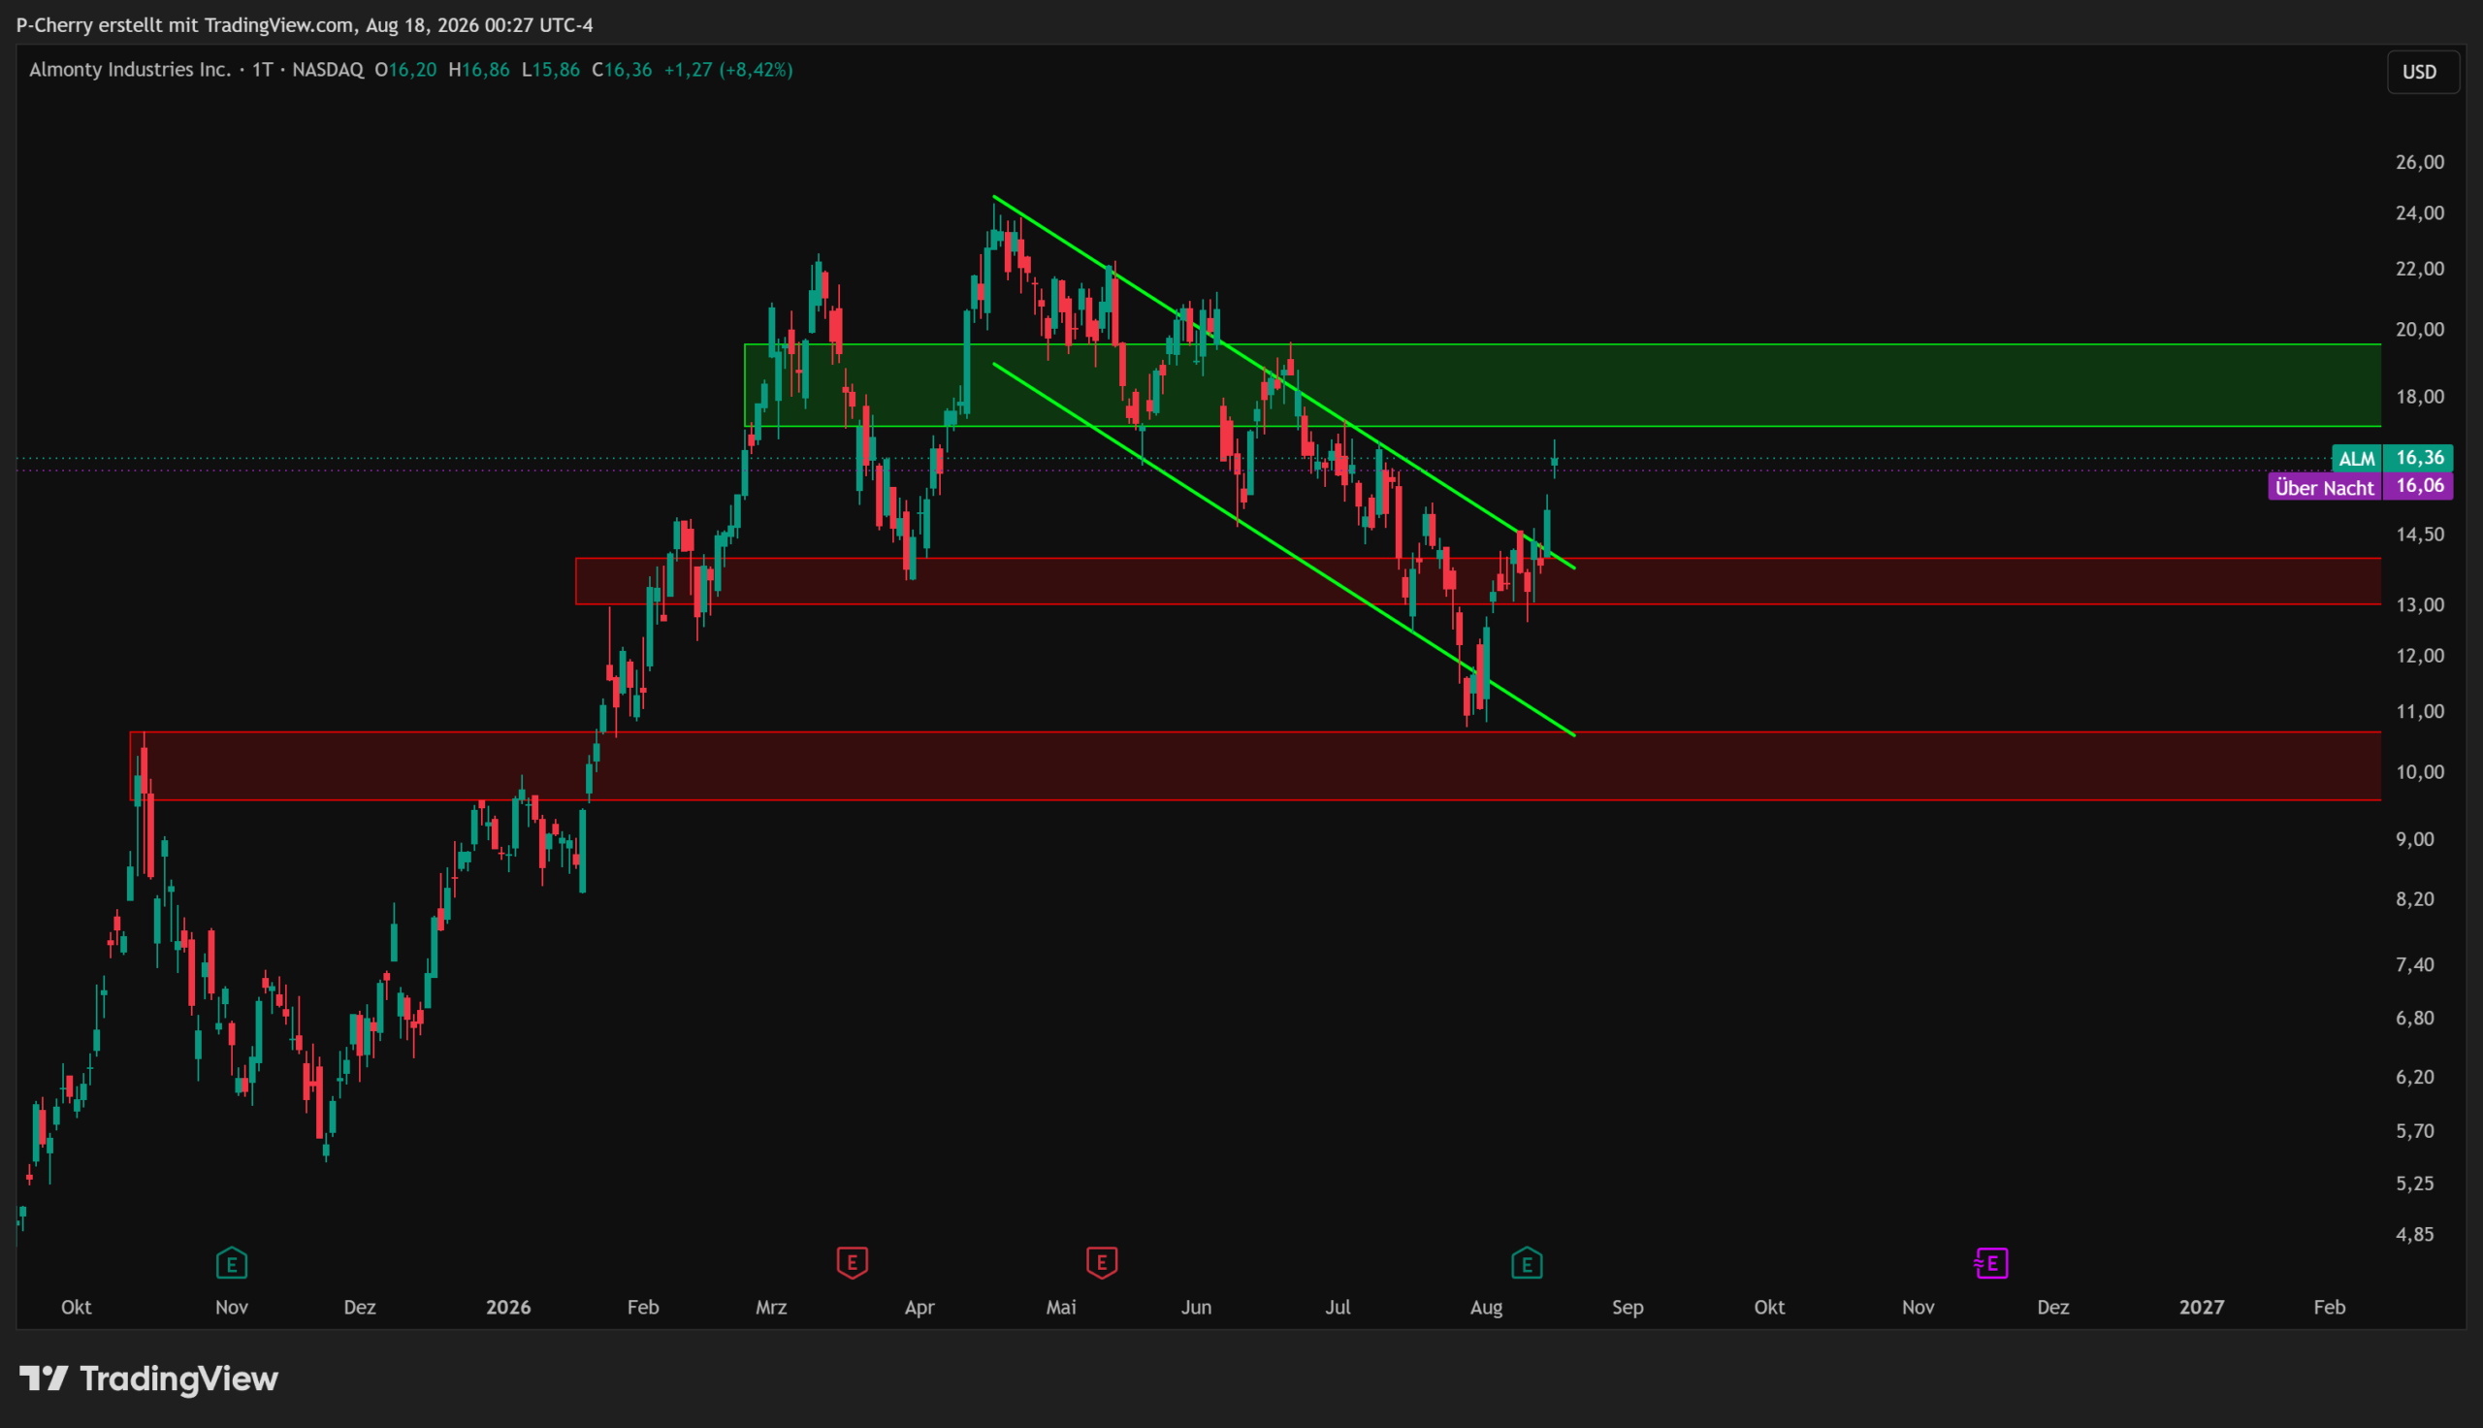Click the 24,00 price axis label
This screenshot has height=1428, width=2483.
2419,212
